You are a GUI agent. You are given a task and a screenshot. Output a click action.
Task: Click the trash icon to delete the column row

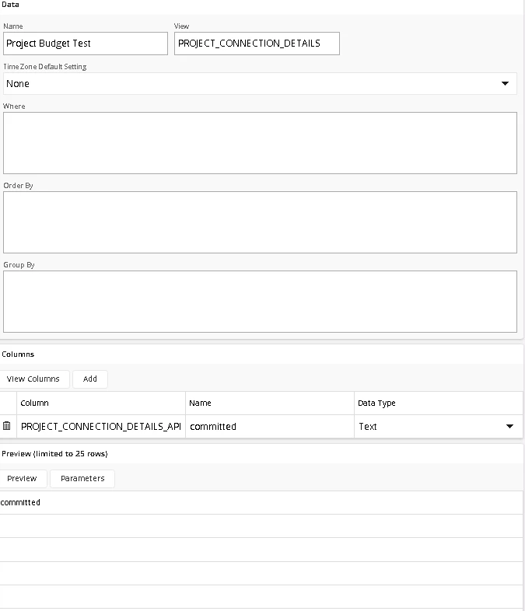click(x=7, y=426)
